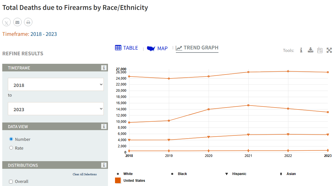Select the Rate data view
Screen dimensions: 336x186
click(x=11, y=148)
